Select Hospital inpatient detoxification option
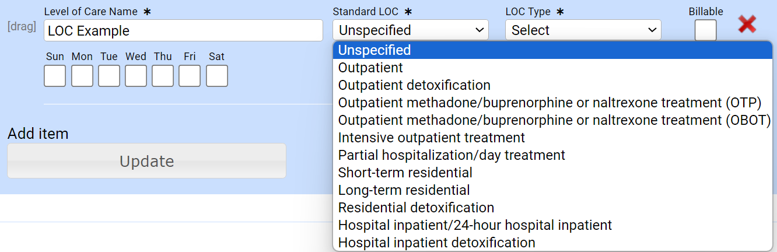The width and height of the screenshot is (777, 252). click(x=437, y=243)
